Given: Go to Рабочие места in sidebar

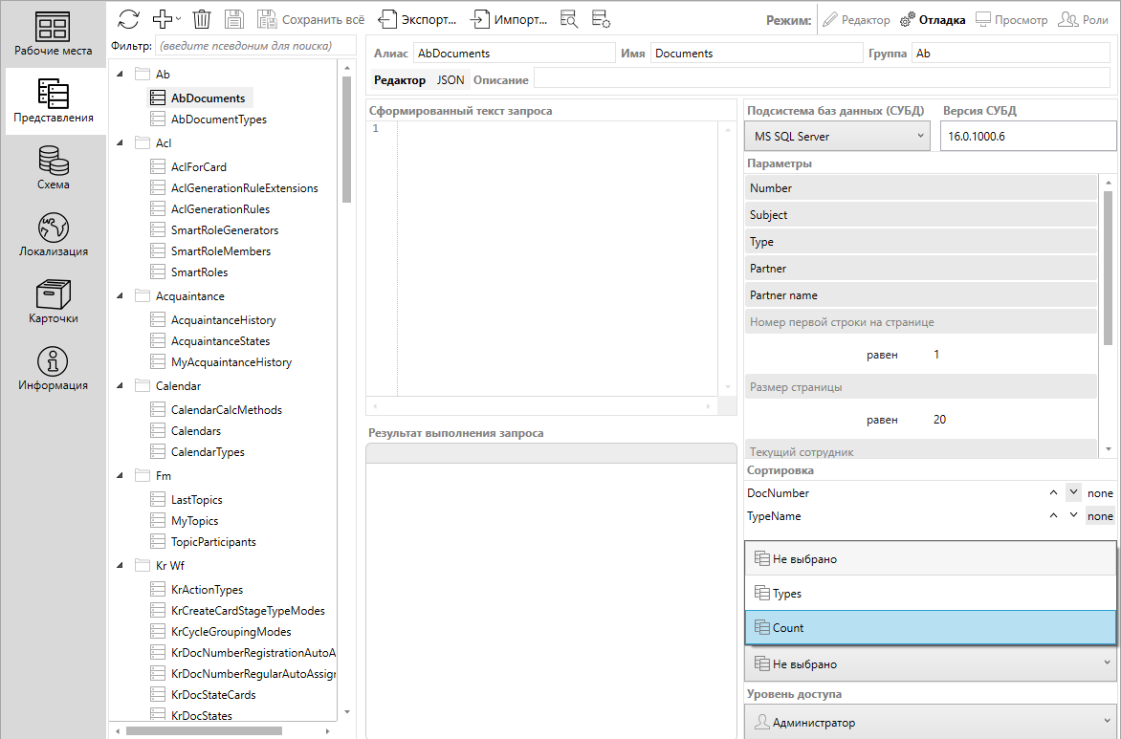Looking at the screenshot, I should (x=53, y=34).
